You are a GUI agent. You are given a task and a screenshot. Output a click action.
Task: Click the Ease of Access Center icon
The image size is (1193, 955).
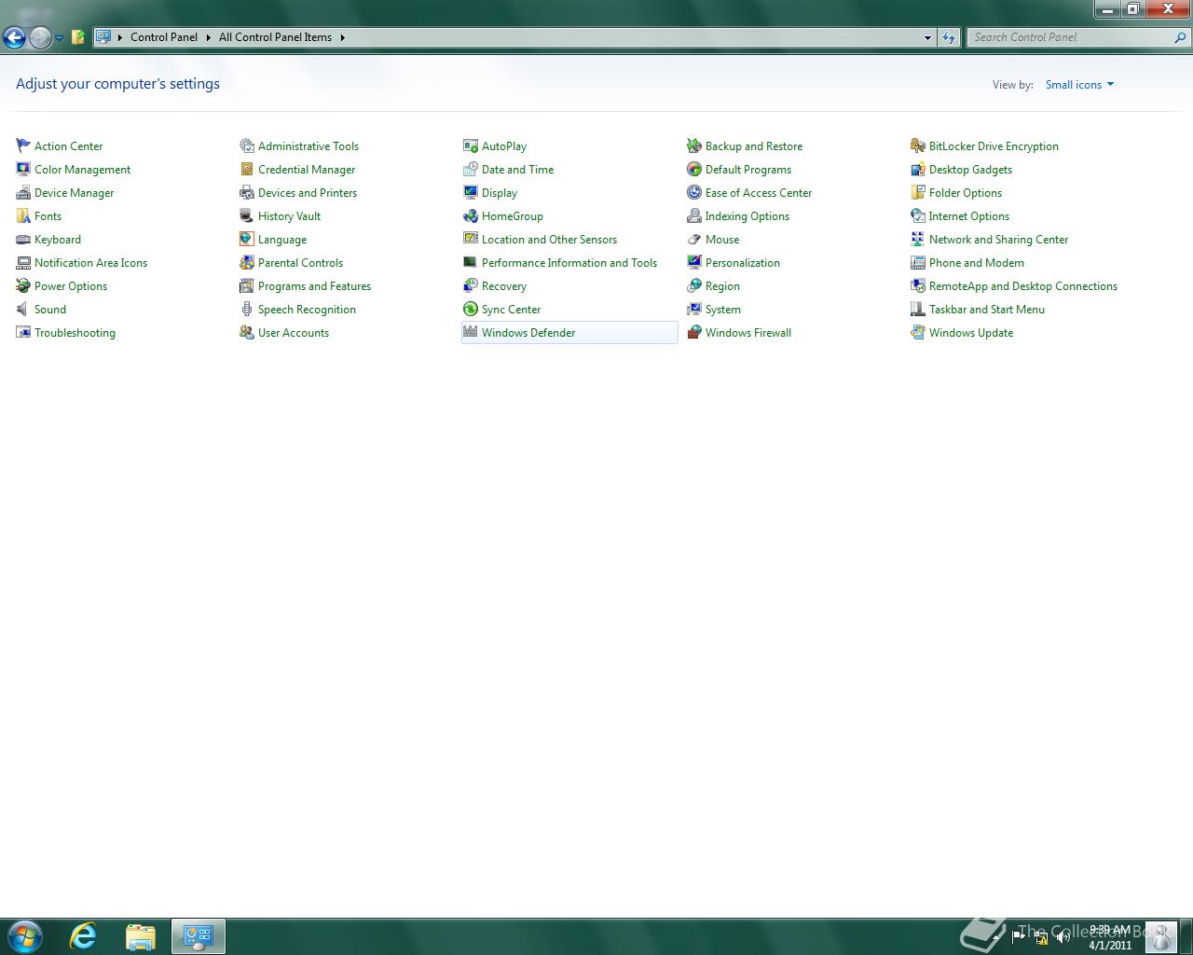pyautogui.click(x=694, y=192)
